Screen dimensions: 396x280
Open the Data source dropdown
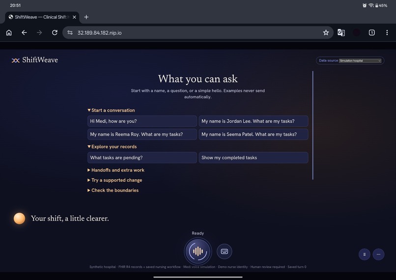(x=360, y=60)
